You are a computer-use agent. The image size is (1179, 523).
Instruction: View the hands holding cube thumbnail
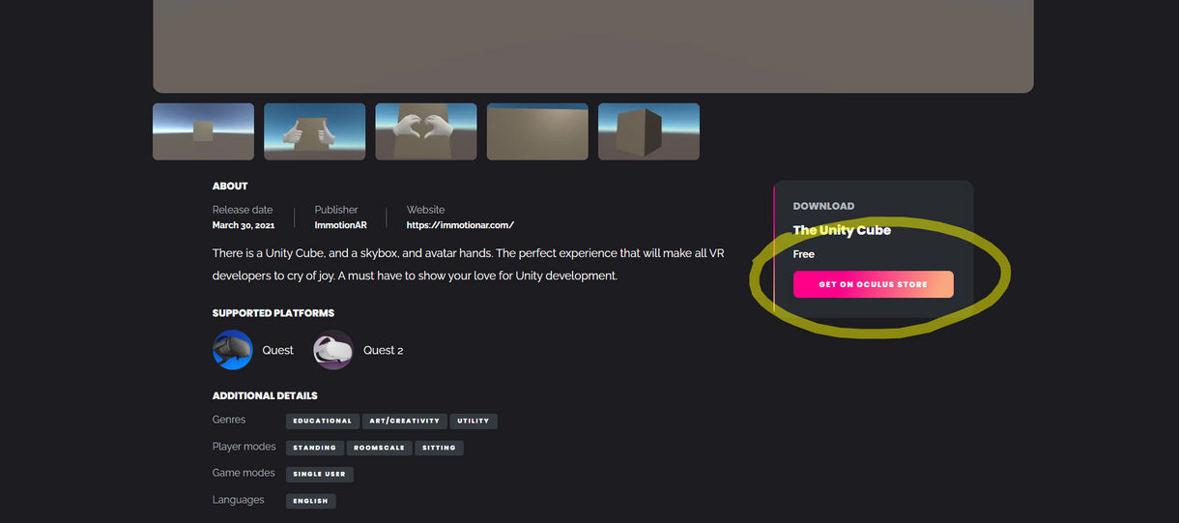315,131
